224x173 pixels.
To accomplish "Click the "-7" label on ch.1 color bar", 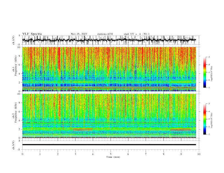I will click(x=208, y=88).
